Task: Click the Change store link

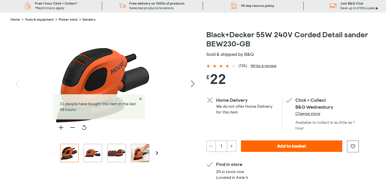Action: tap(308, 113)
